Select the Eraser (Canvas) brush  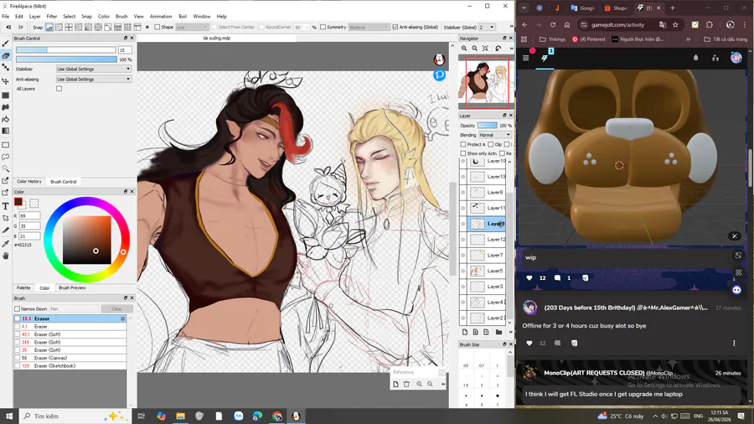[70, 358]
